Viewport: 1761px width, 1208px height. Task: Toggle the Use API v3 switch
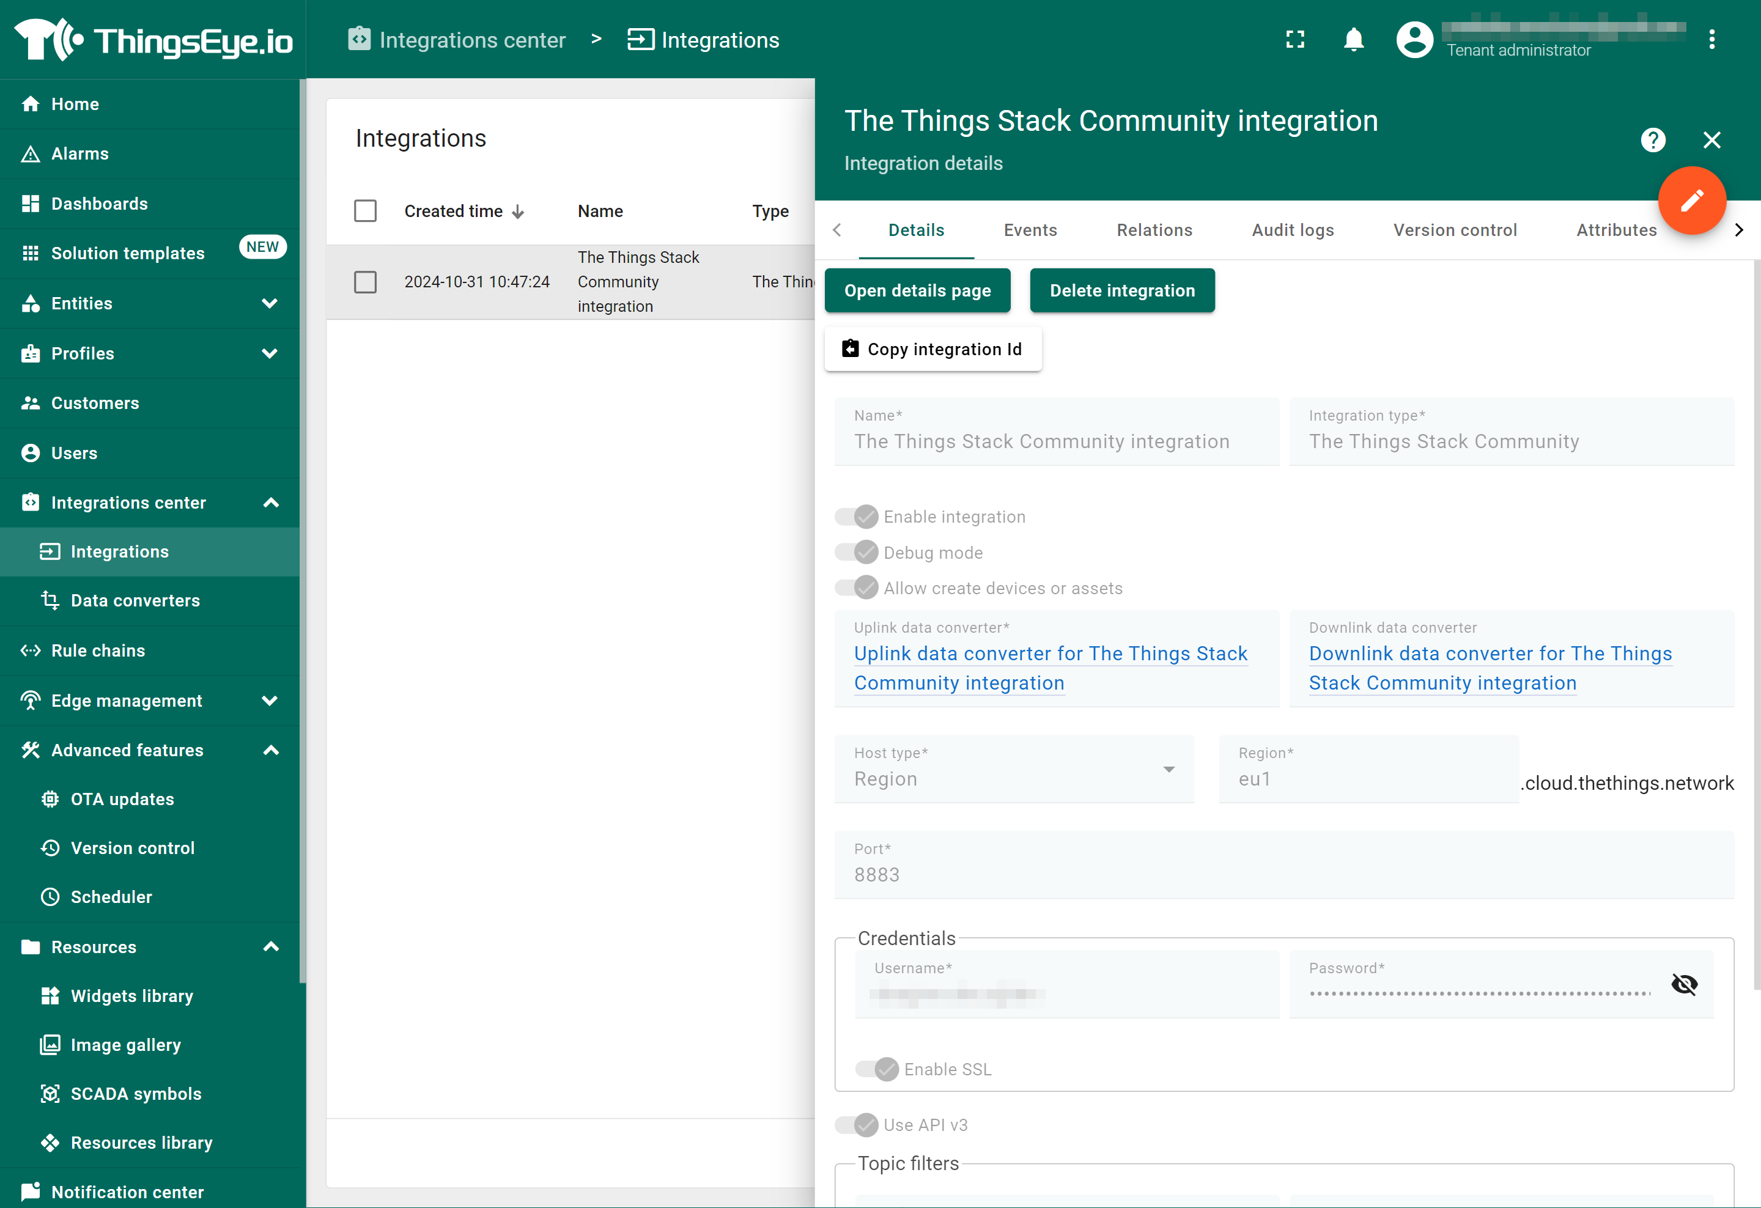pyautogui.click(x=856, y=1125)
